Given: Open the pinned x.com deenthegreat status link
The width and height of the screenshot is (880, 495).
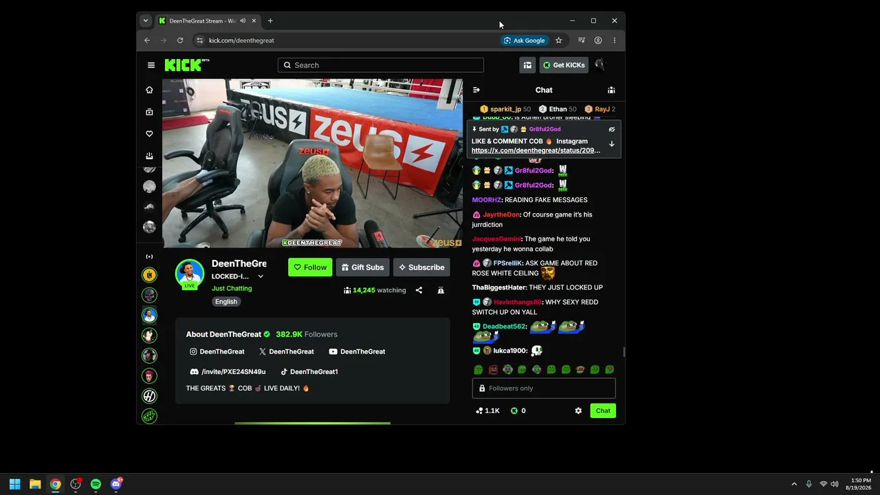Looking at the screenshot, I should click(x=536, y=151).
